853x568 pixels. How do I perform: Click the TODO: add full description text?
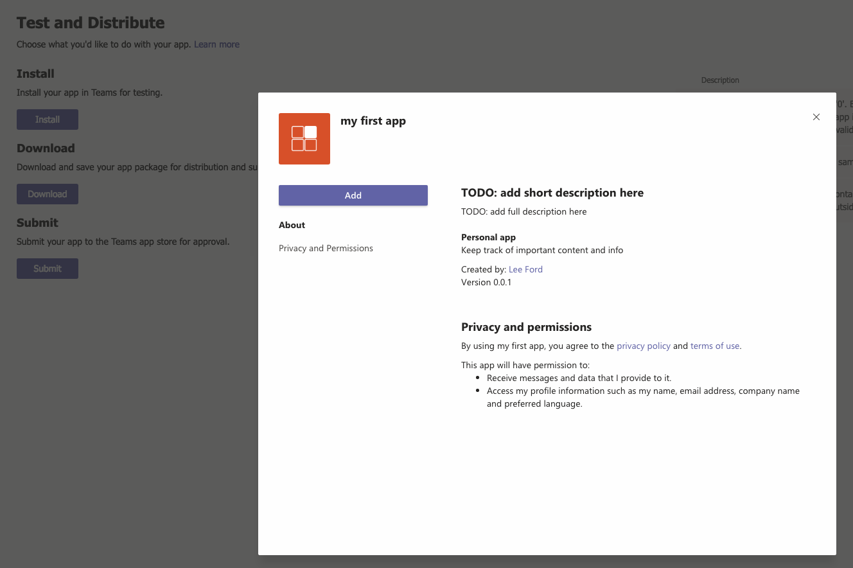pos(524,211)
